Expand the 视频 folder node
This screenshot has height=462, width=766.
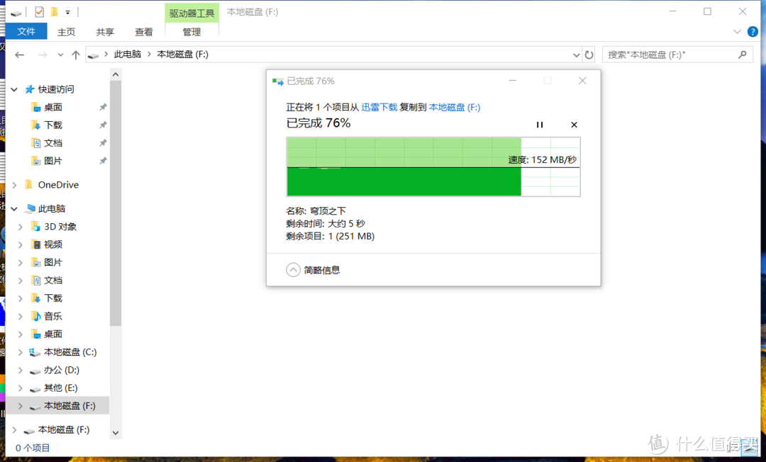(20, 244)
